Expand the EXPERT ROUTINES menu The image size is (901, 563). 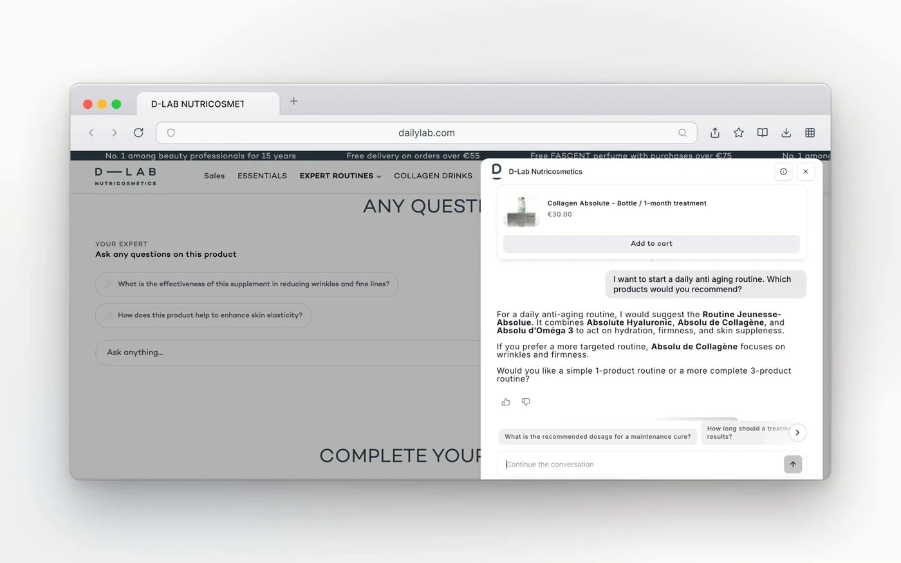340,176
